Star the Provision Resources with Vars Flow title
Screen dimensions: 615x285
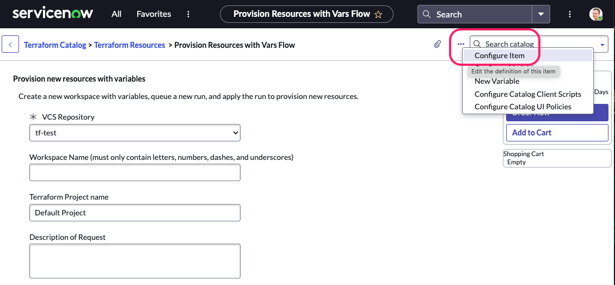[379, 14]
